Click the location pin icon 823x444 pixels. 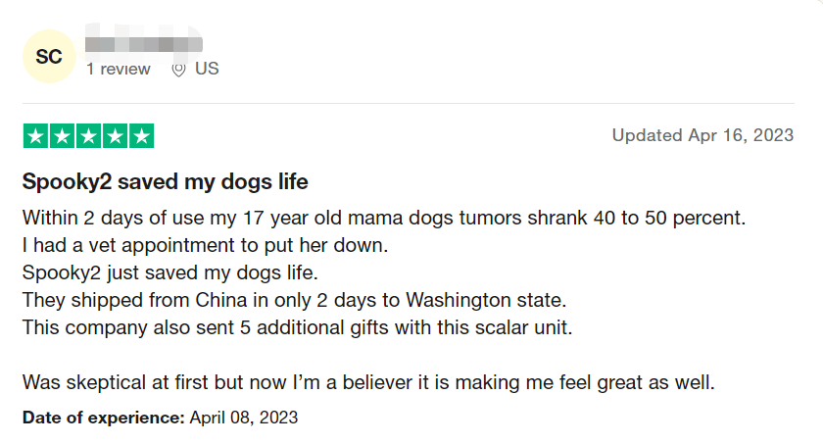[x=178, y=70]
